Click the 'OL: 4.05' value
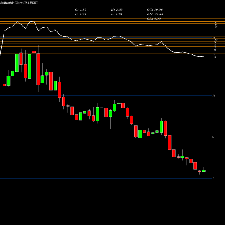The height and width of the screenshot is (225, 225). (x=154, y=19)
